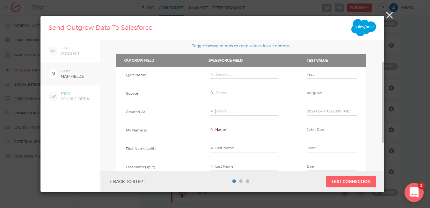This screenshot has width=430, height=208.
Task: Edit the First Name(split) 'John' test value
Action: [x=332, y=148]
